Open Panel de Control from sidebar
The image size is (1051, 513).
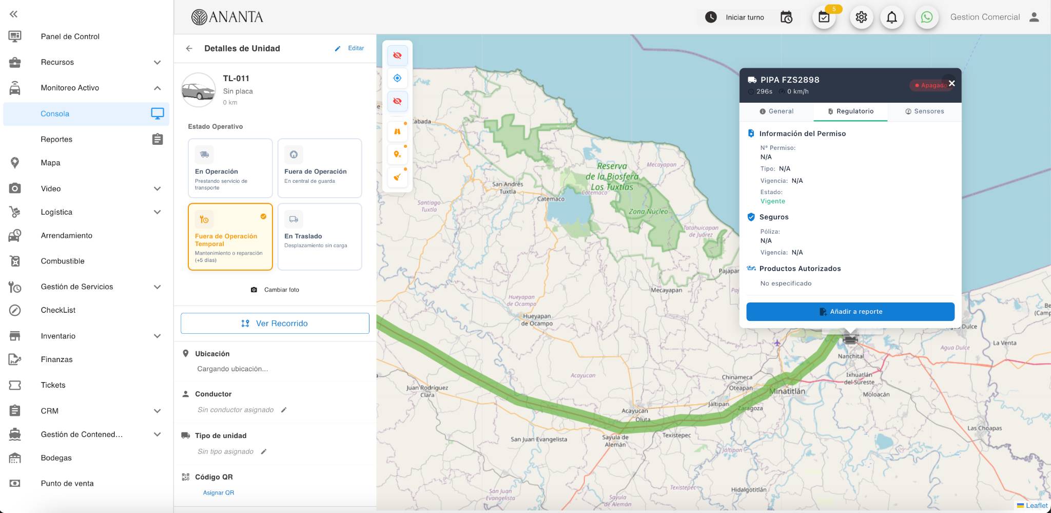coord(70,36)
